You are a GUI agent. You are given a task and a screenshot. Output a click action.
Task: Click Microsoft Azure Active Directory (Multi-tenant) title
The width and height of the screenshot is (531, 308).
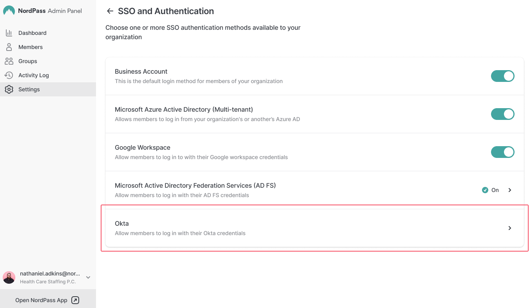pyautogui.click(x=184, y=109)
